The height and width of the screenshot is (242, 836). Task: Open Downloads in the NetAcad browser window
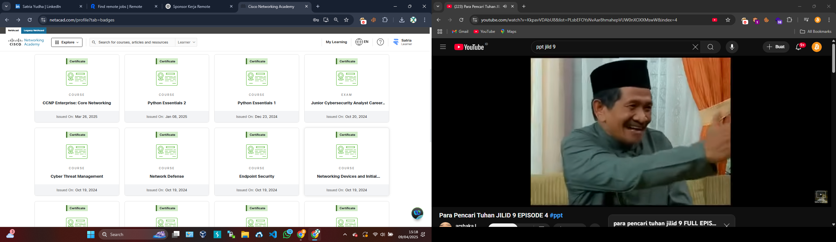pyautogui.click(x=402, y=20)
